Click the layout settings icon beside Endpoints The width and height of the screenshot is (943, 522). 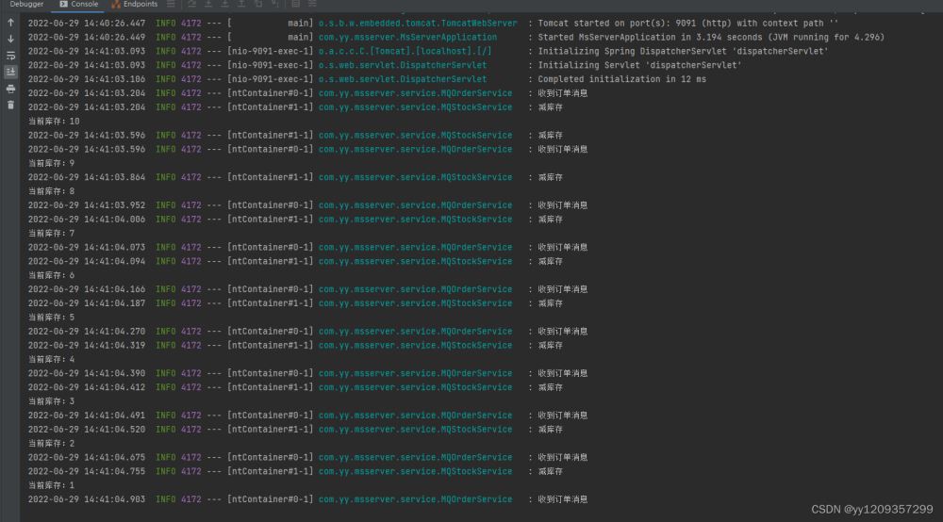point(171,5)
